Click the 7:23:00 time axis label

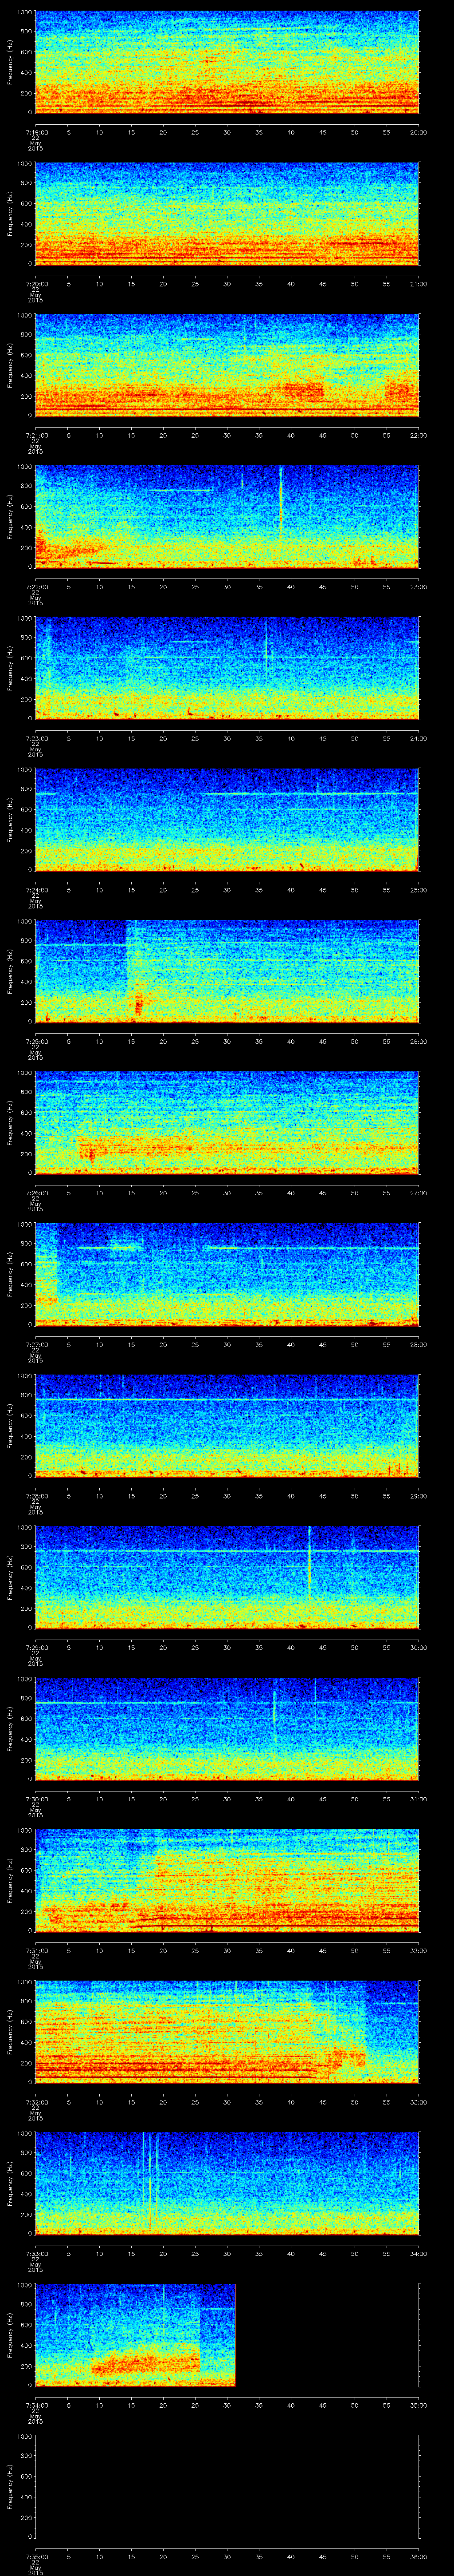coord(36,738)
